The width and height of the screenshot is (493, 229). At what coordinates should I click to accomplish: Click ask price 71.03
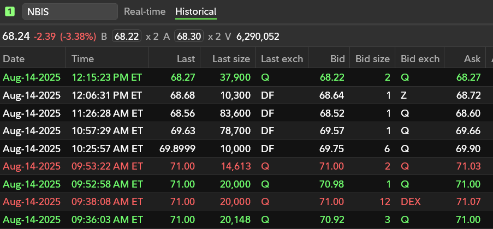pos(468,166)
